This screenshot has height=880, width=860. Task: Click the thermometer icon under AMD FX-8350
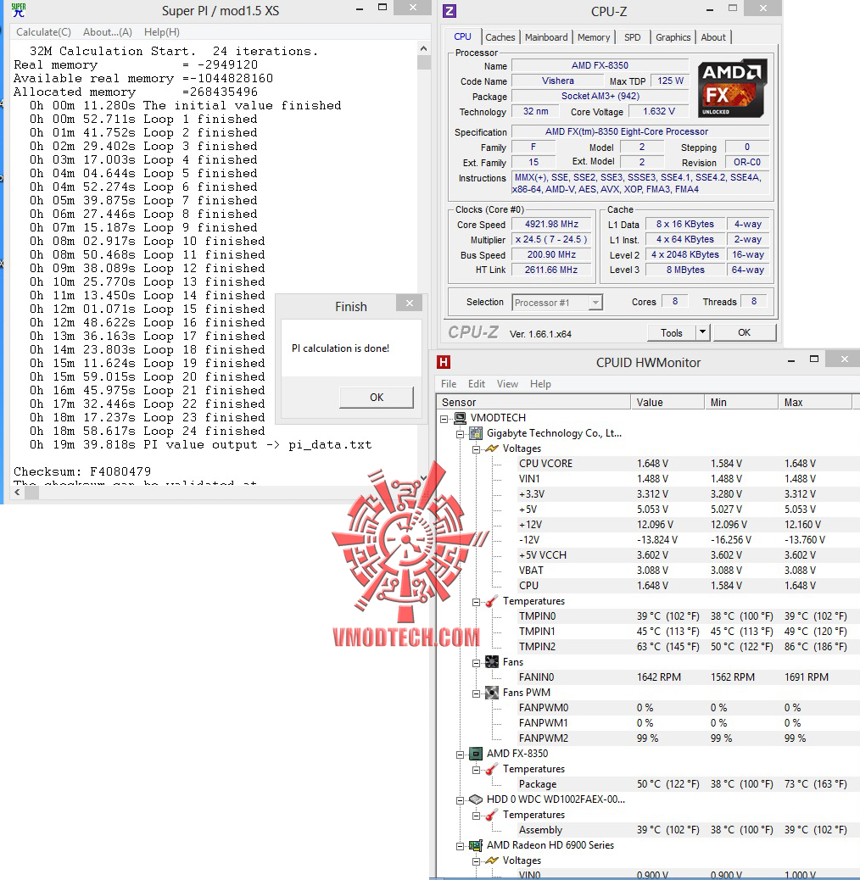pyautogui.click(x=491, y=769)
